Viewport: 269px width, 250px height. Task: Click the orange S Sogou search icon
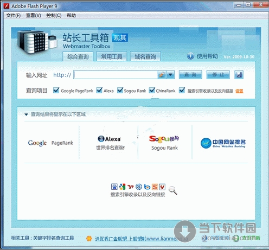[155, 187]
